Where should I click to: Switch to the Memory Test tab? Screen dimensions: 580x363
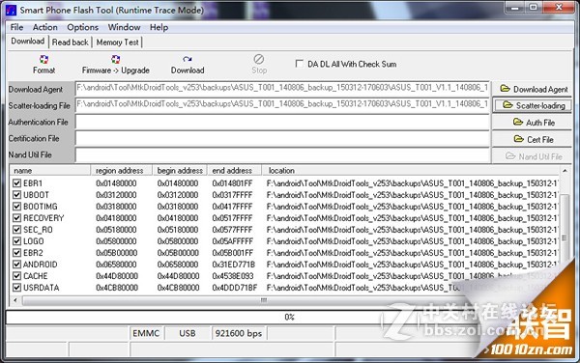pyautogui.click(x=118, y=42)
